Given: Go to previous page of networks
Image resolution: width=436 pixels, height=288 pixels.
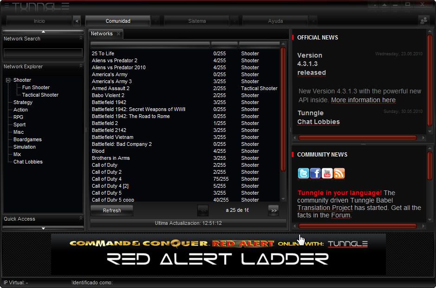Looking at the screenshot, I should coord(203,210).
